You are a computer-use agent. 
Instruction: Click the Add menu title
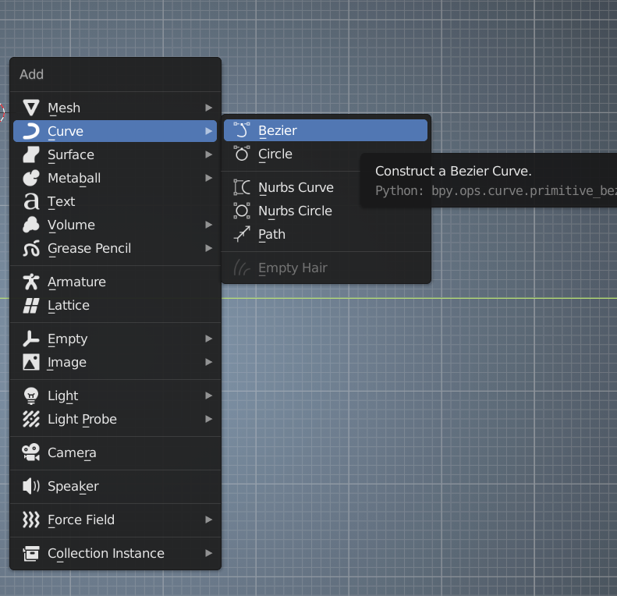[31, 74]
